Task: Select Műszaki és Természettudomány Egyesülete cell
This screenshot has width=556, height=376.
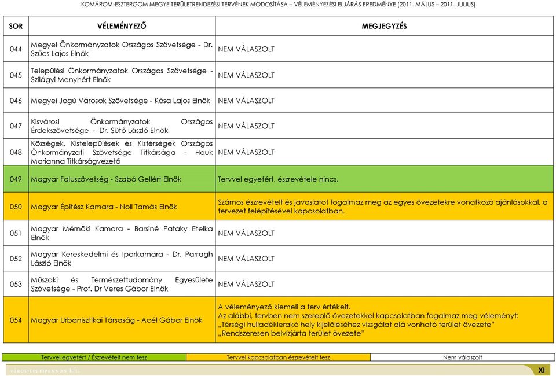Action: point(122,284)
